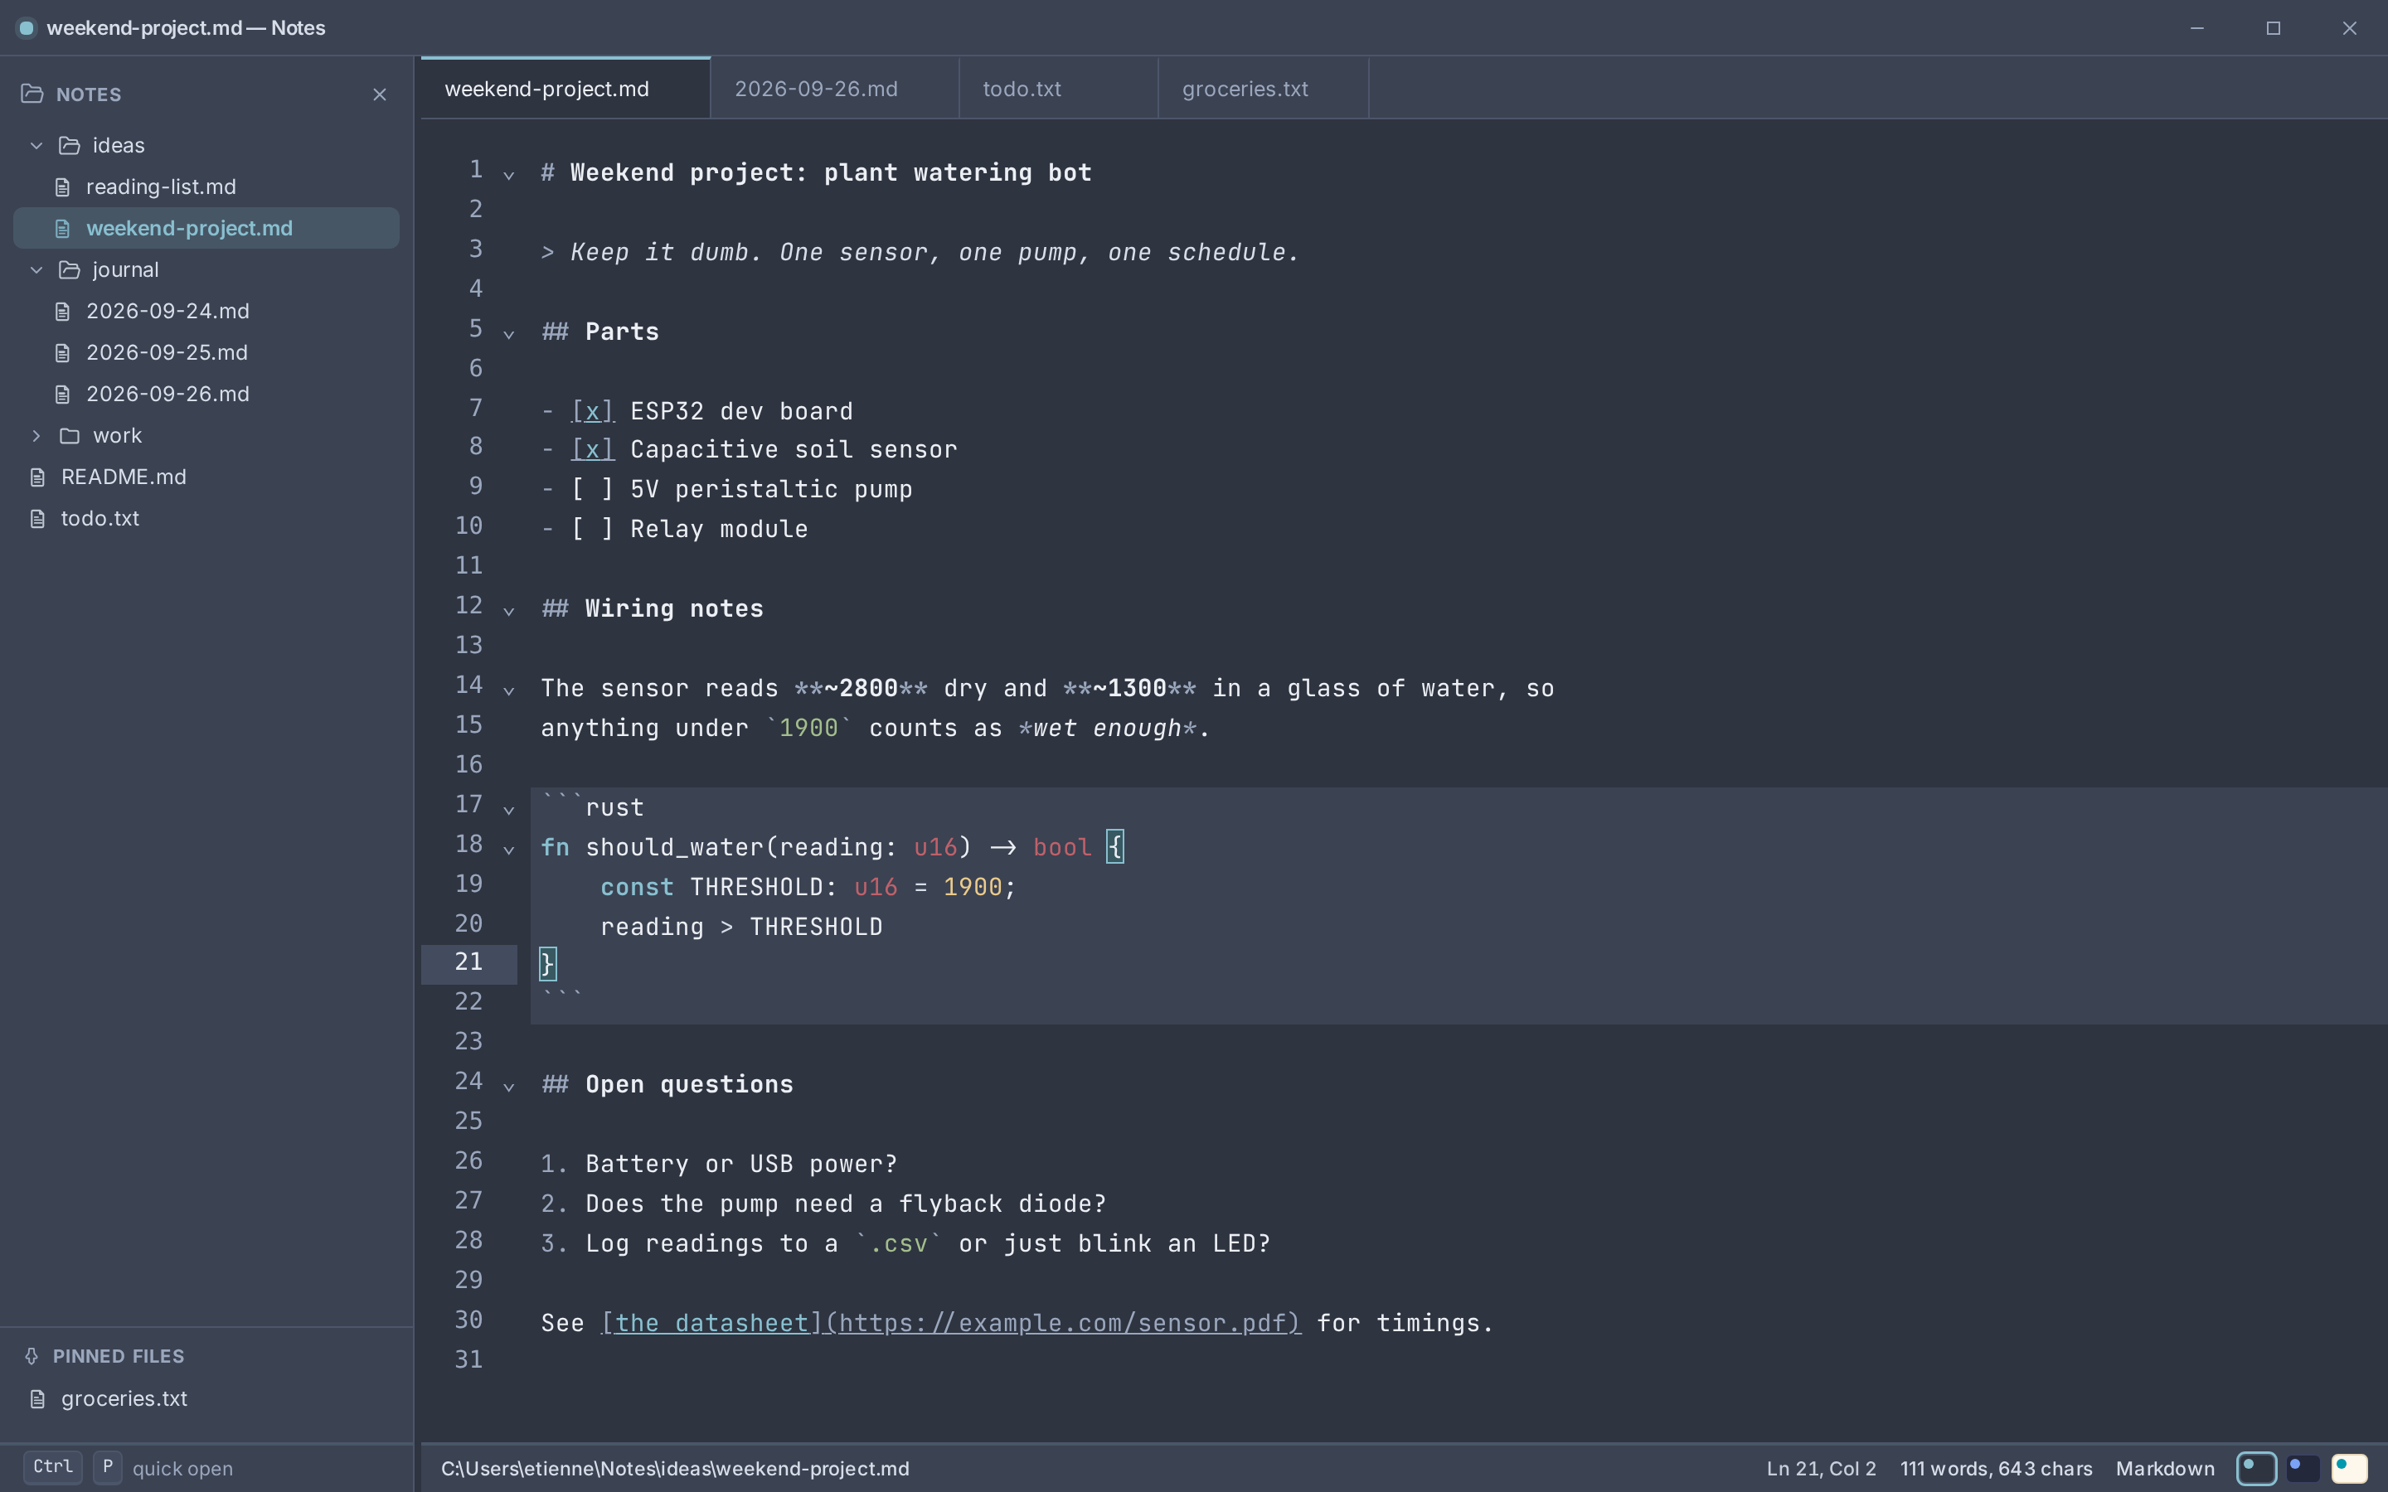Fold the should_water function on line 18
Screen dimensions: 2388x1492
tap(509, 850)
